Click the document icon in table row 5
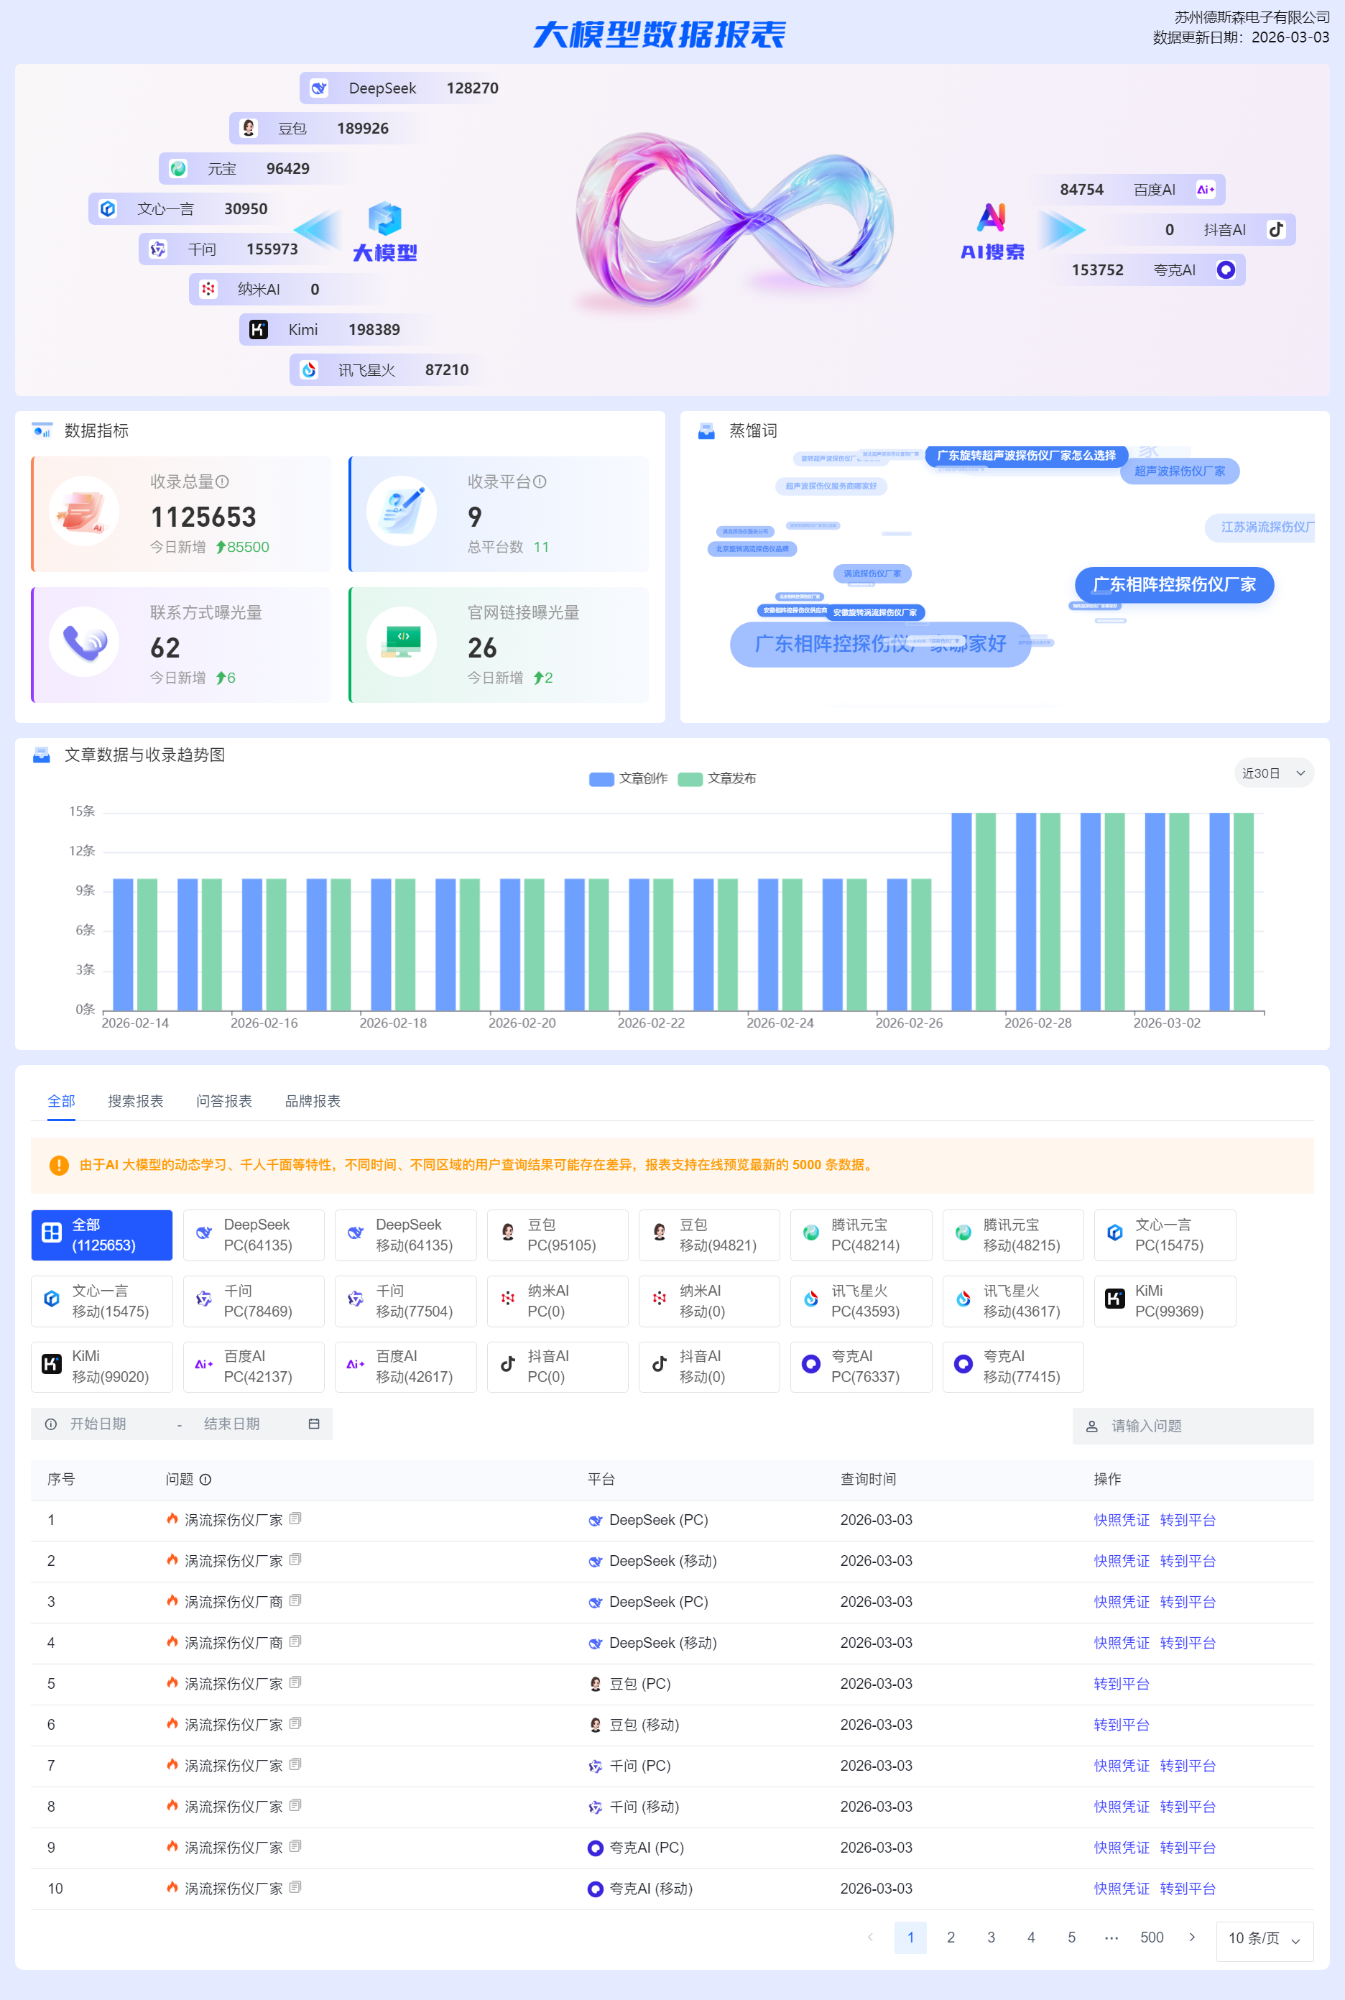 coord(295,1682)
